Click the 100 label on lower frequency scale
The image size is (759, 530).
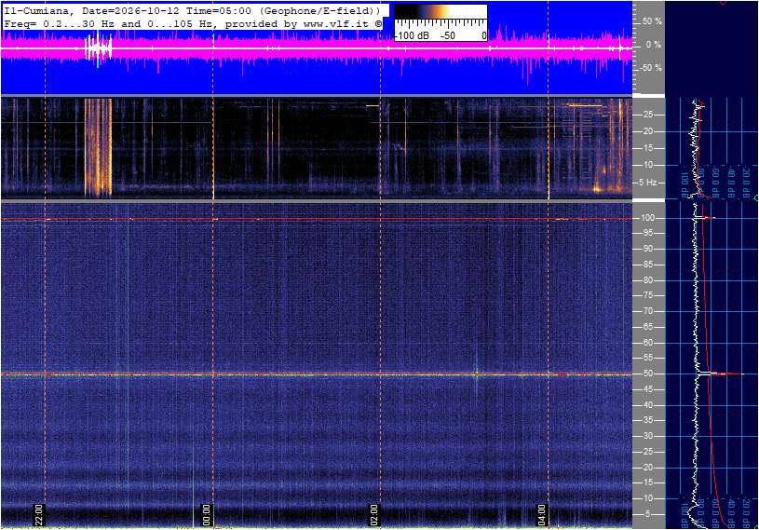coord(647,218)
